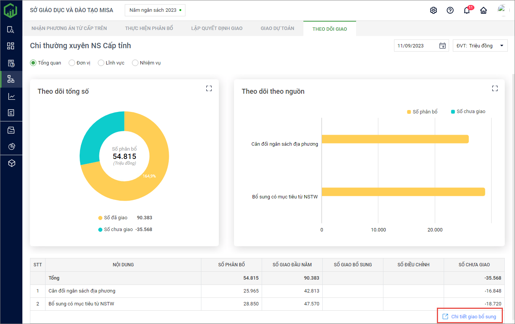Open the 'ĐVT: Triệu đồng' unit dropdown
Image resolution: width=515 pixels, height=324 pixels.
click(x=480, y=46)
